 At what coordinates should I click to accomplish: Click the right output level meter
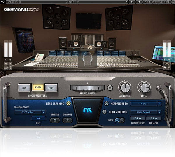(x=169, y=49)
